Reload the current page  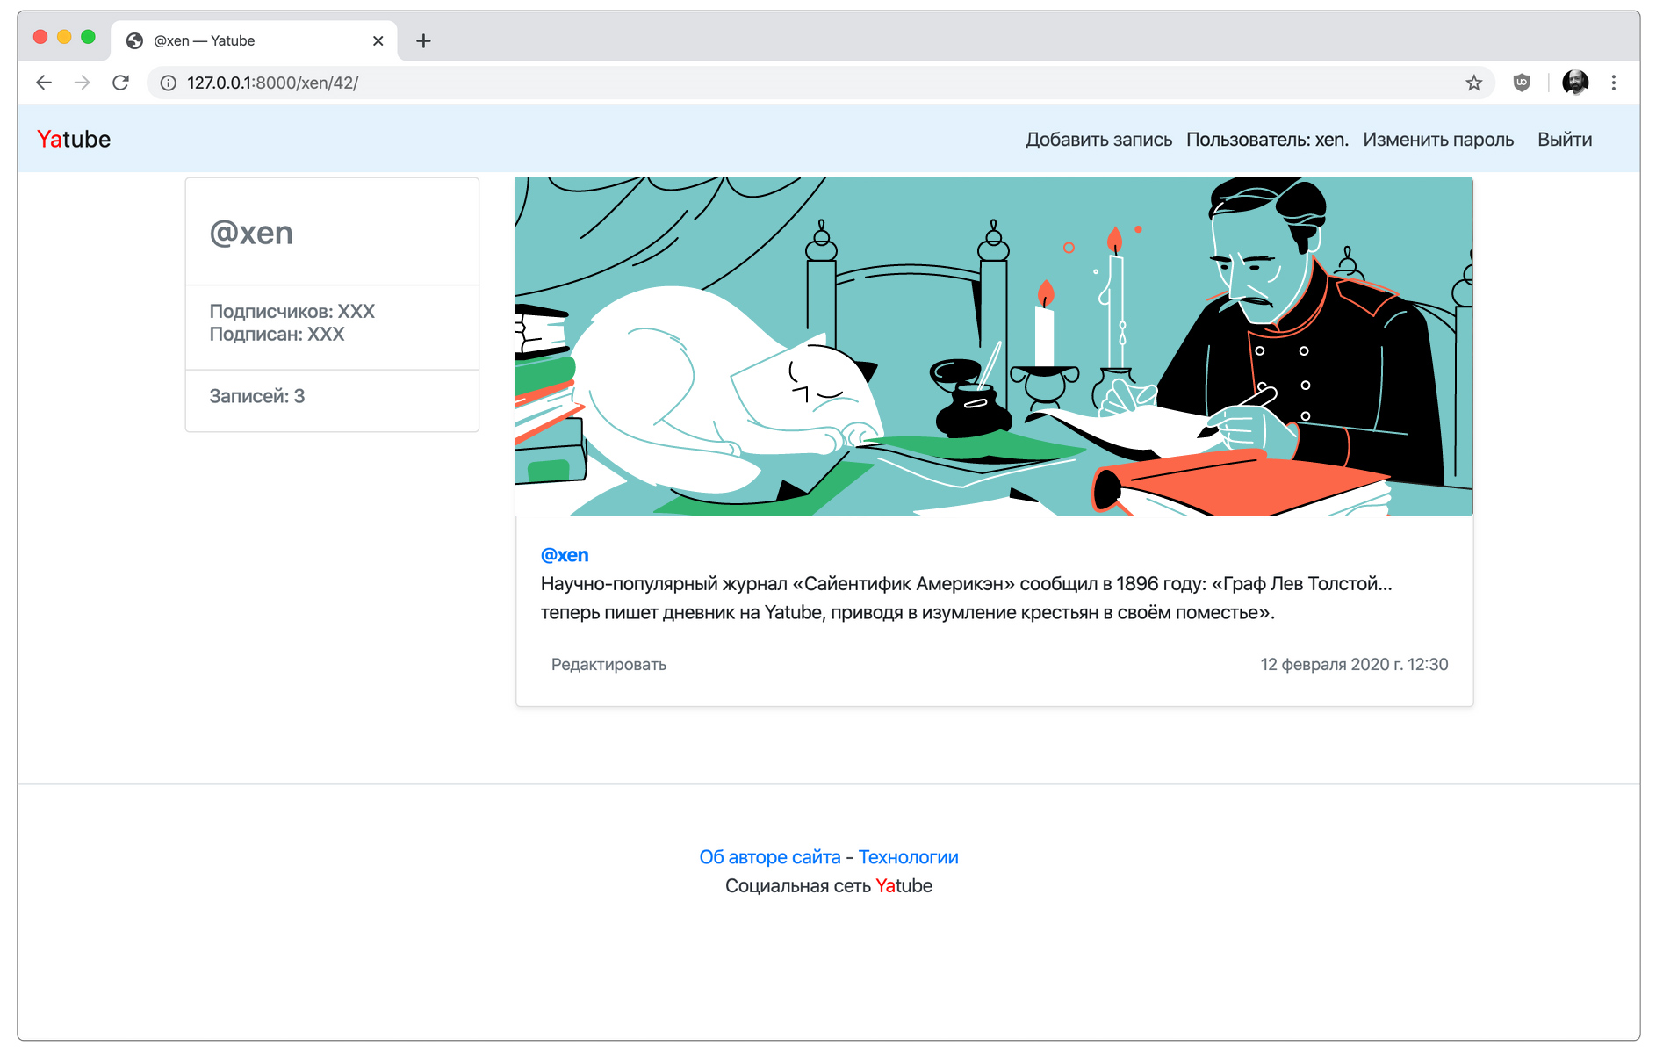pyautogui.click(x=121, y=83)
